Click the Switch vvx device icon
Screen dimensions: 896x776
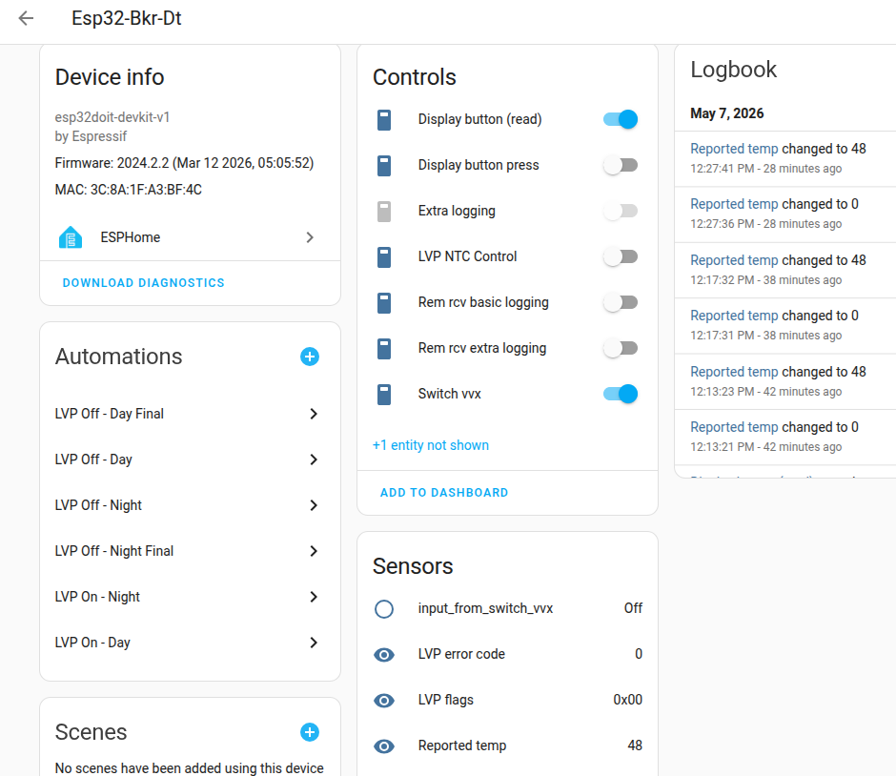click(384, 394)
